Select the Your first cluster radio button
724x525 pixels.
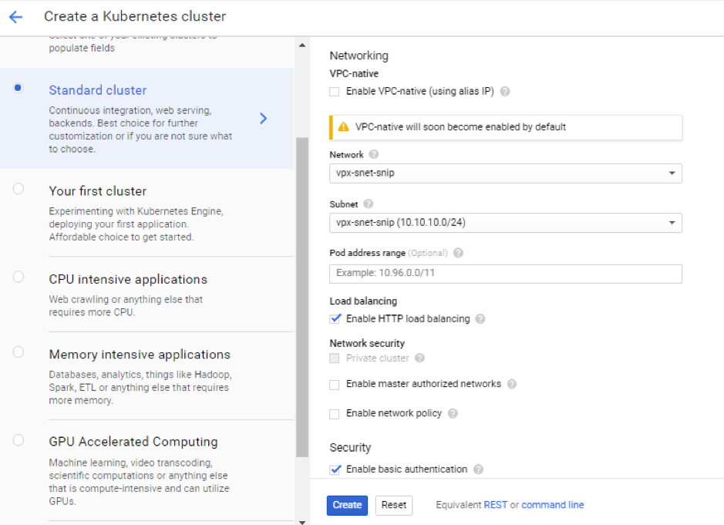click(x=19, y=189)
